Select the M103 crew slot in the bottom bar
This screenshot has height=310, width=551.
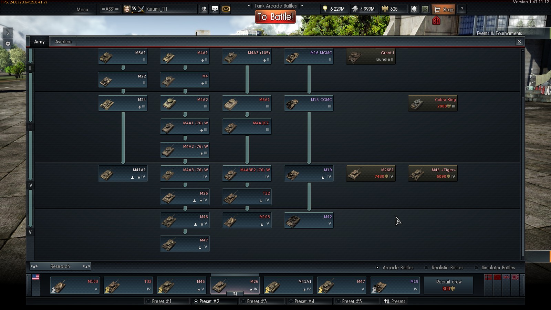pos(75,286)
